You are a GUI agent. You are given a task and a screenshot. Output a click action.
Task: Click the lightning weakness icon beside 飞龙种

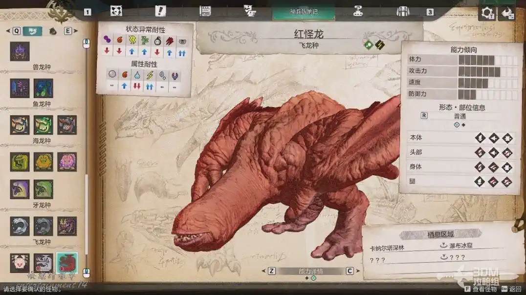379,45
